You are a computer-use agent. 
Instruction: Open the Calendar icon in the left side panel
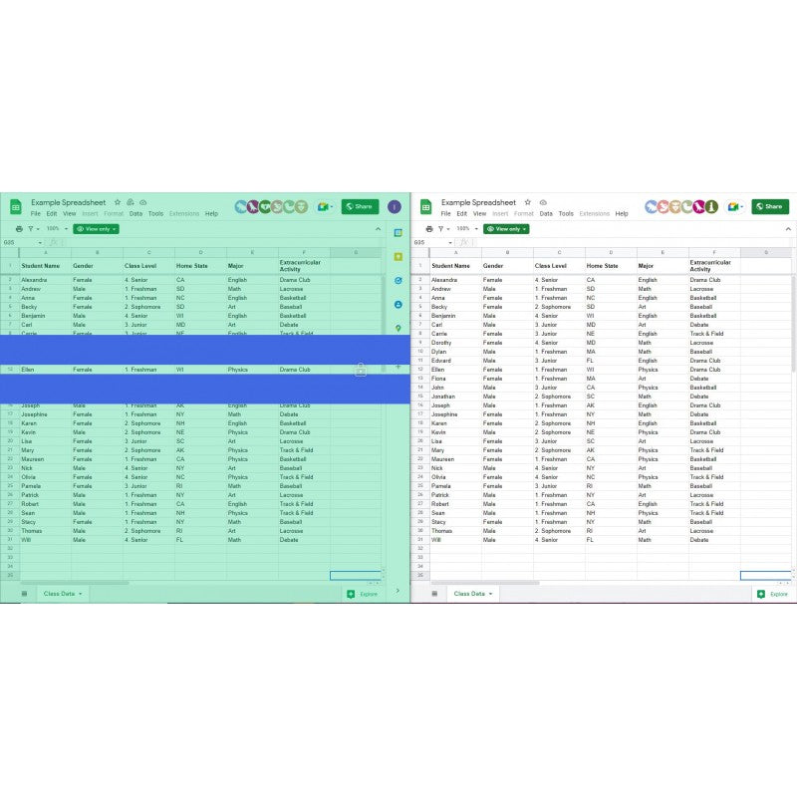coord(398,233)
